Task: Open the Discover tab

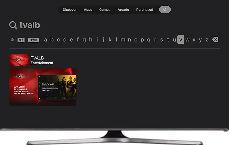Action: pyautogui.click(x=70, y=10)
